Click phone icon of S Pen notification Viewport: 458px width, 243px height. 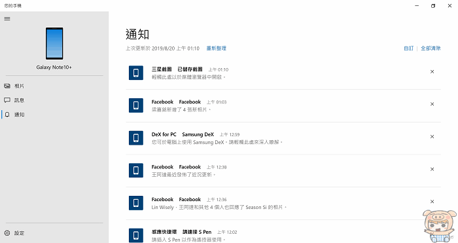point(136,235)
